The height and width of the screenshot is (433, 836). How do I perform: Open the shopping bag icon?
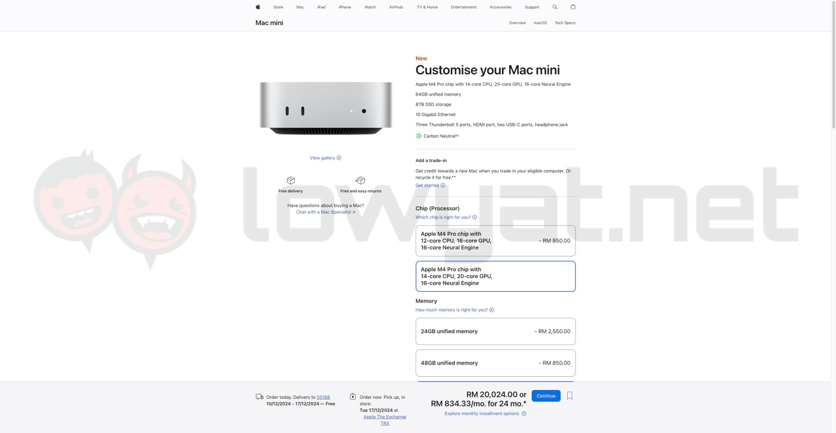click(573, 7)
